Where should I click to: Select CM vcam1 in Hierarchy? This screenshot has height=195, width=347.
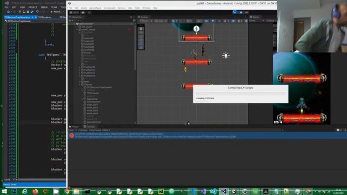pyautogui.click(x=87, y=27)
